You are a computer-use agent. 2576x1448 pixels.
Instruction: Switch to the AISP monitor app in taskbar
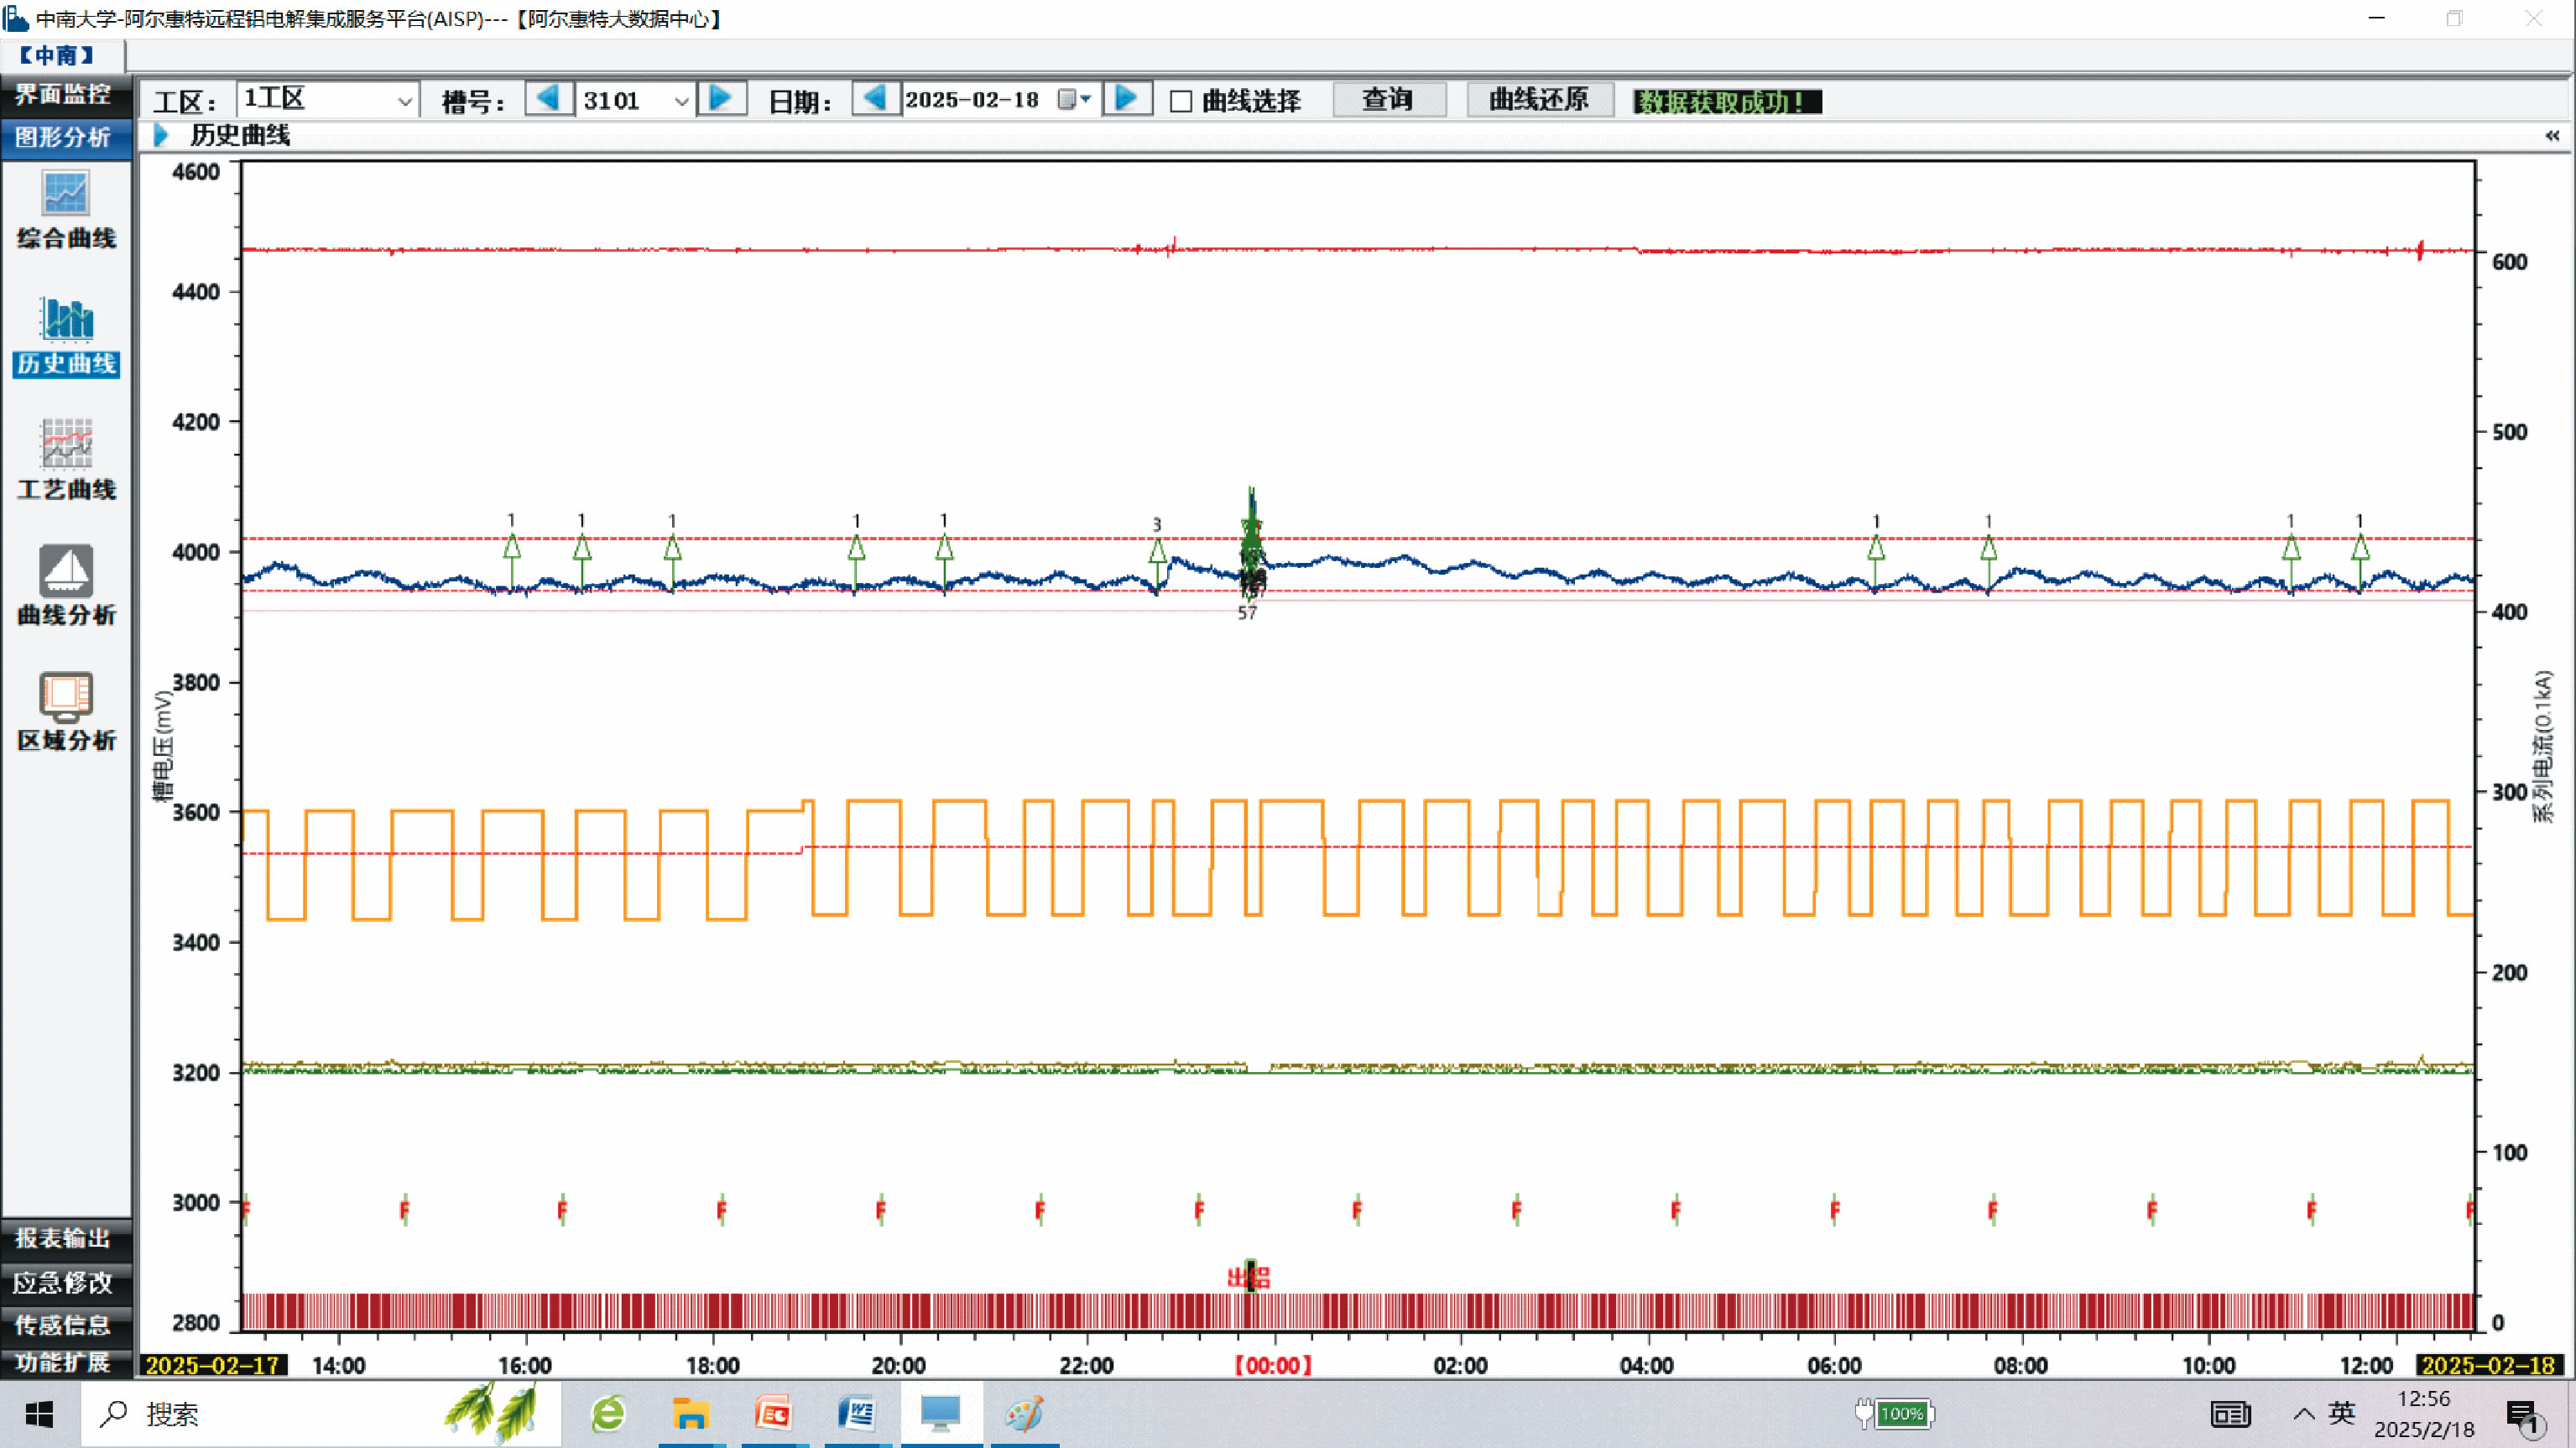click(x=940, y=1414)
